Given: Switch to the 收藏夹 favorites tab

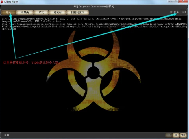Looking at the screenshot, I should pos(25,12).
